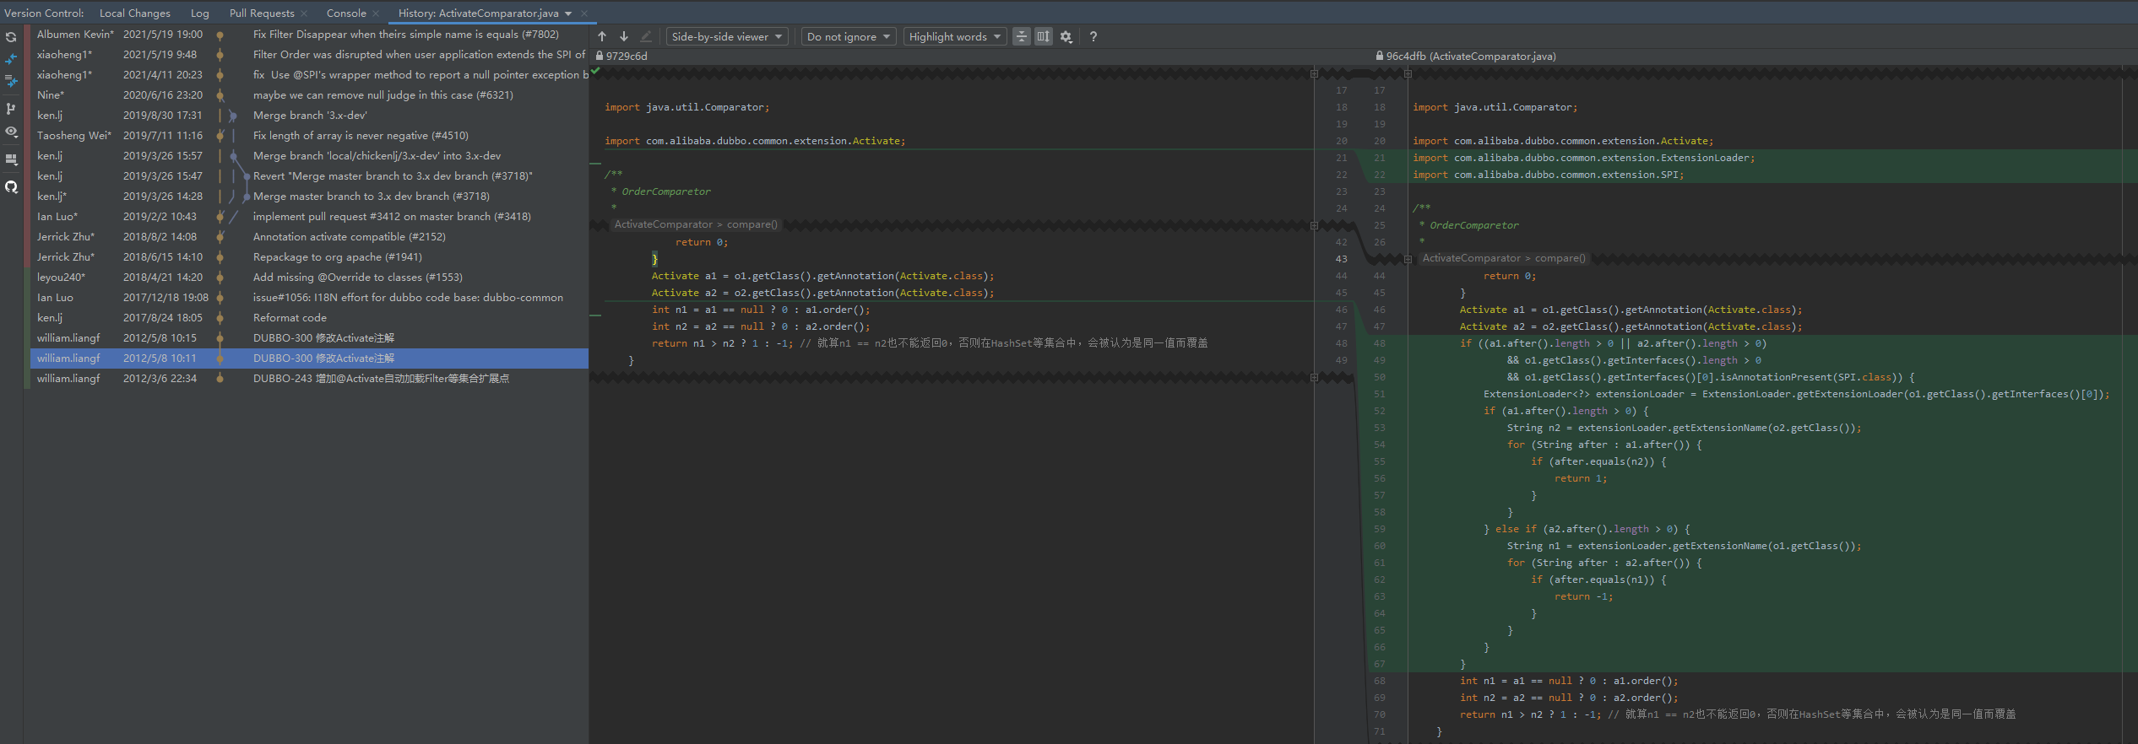
Task: Click the Open on GitHub icon
Action: (11, 186)
